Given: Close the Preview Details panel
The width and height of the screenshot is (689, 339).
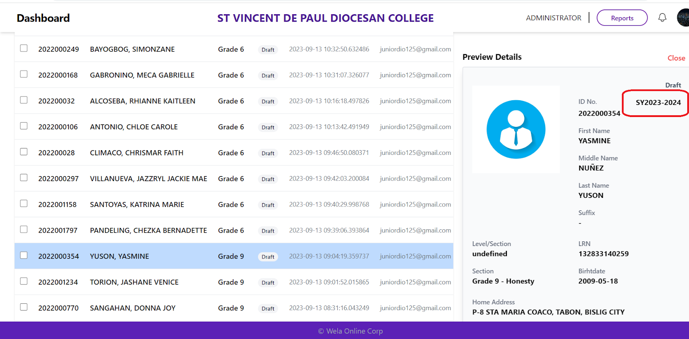Looking at the screenshot, I should [676, 58].
